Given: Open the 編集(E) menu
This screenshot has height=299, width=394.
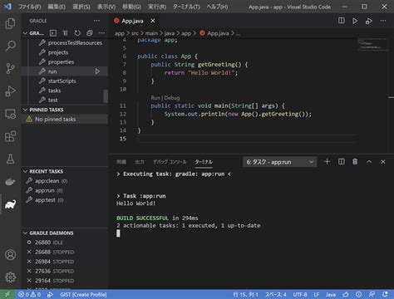Looking at the screenshot, I should [57, 7].
